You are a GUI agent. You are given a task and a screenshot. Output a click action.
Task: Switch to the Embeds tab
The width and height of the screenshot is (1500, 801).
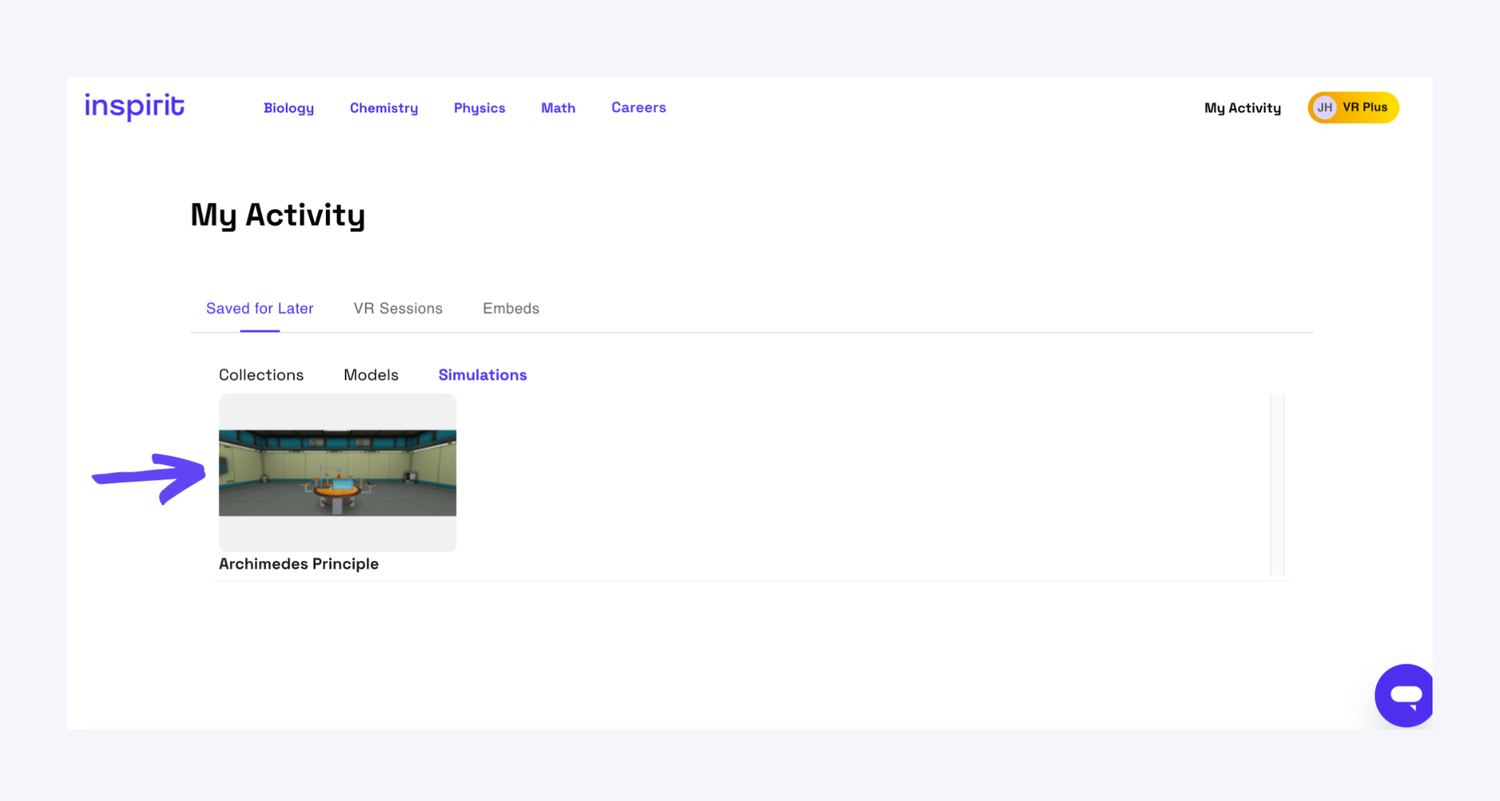pos(511,309)
